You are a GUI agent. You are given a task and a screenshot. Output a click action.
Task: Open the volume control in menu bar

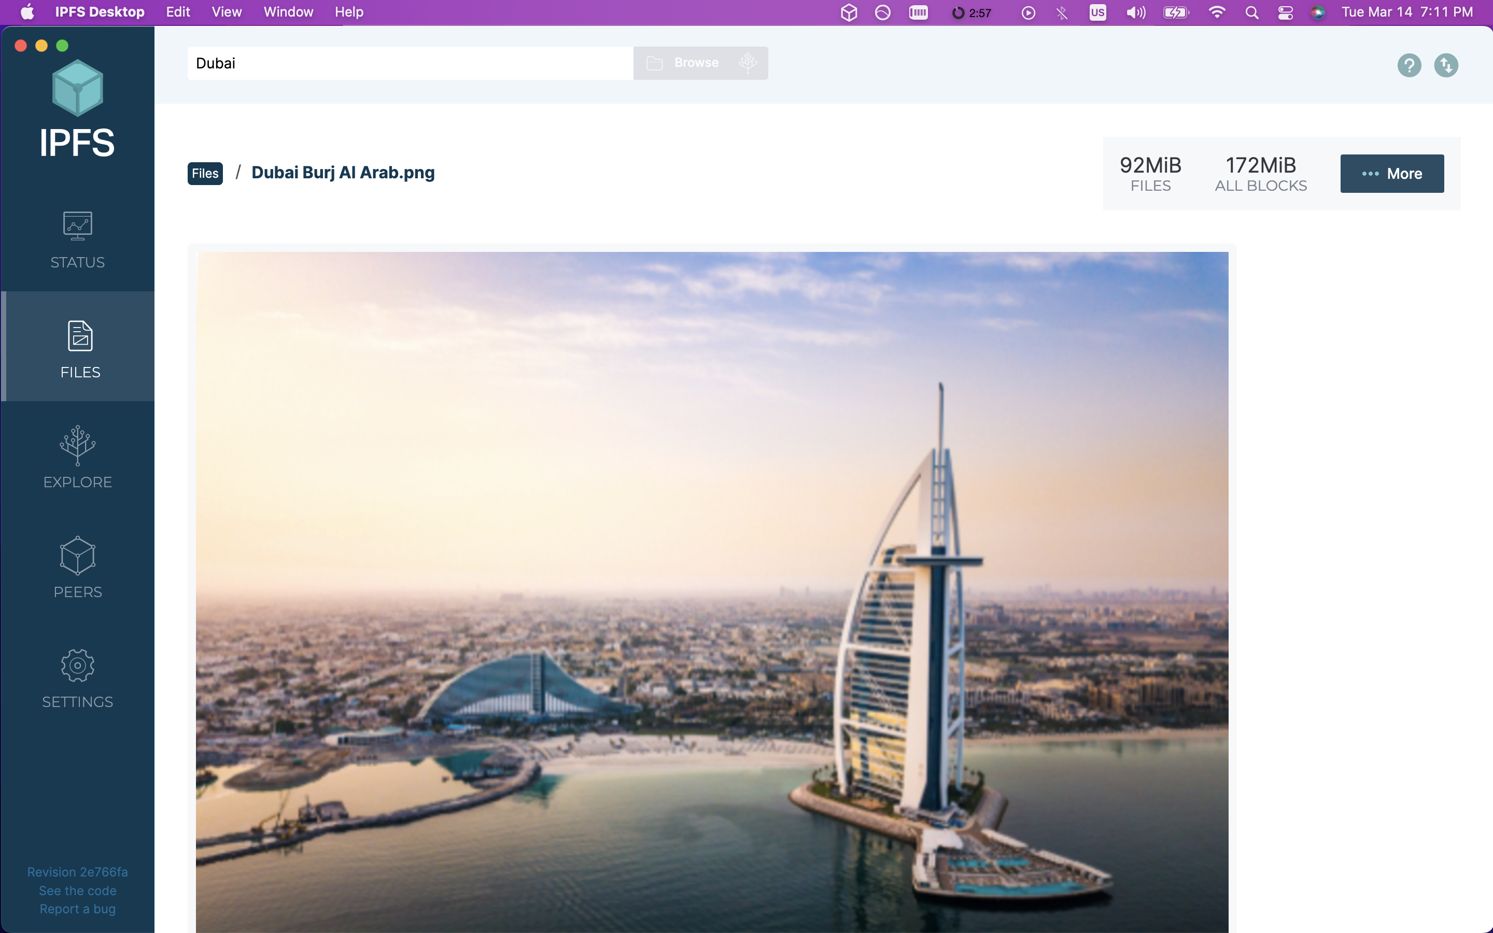click(x=1135, y=12)
